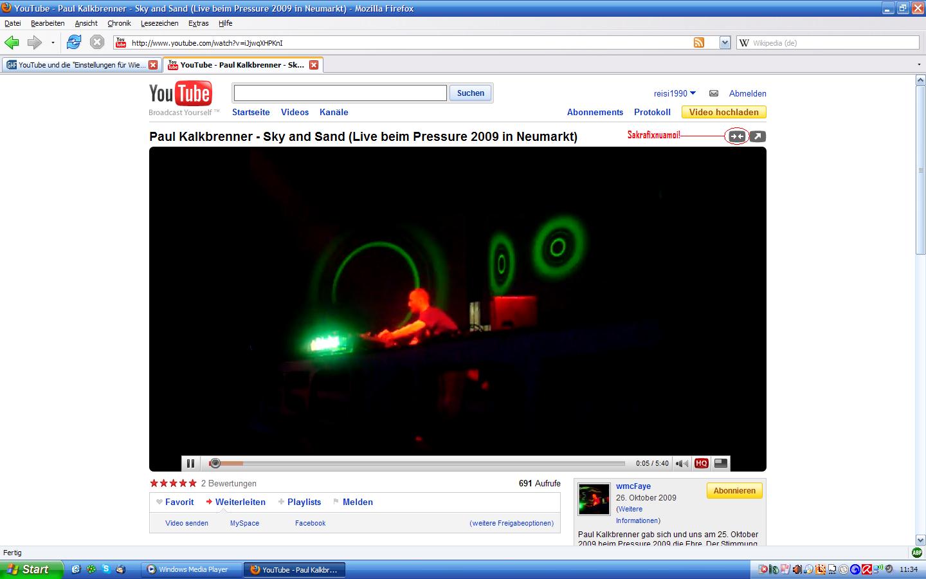Click the stop loading icon
The image size is (926, 579).
point(97,42)
